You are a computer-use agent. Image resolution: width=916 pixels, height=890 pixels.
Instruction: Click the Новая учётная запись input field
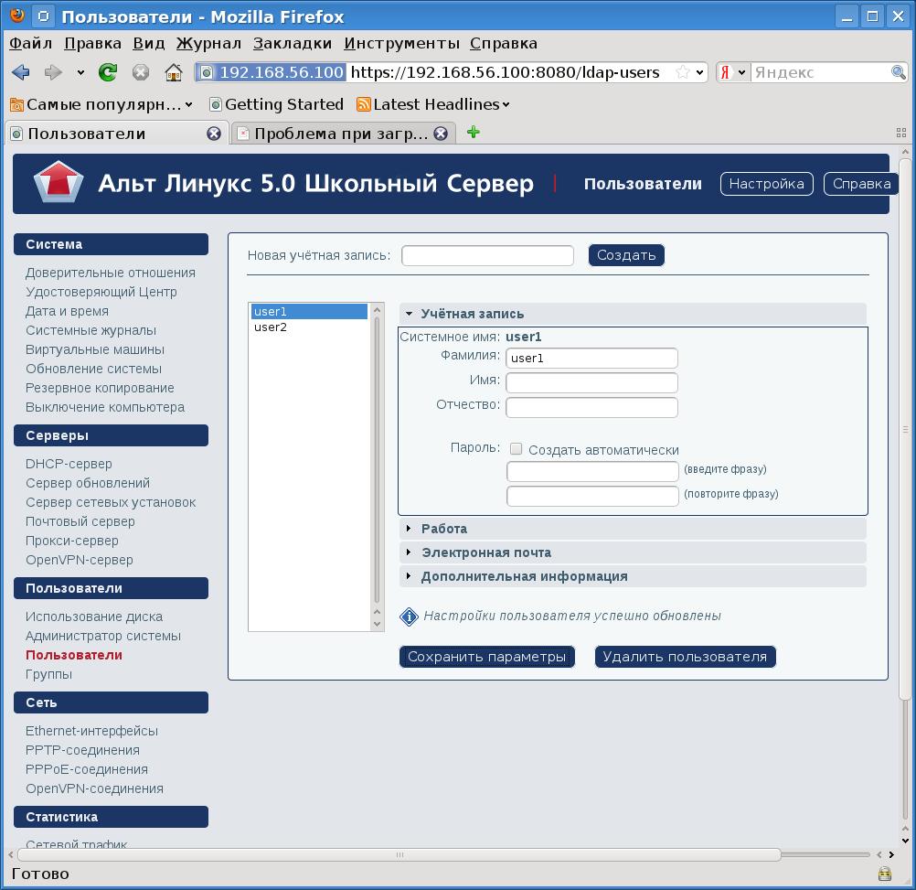(487, 256)
